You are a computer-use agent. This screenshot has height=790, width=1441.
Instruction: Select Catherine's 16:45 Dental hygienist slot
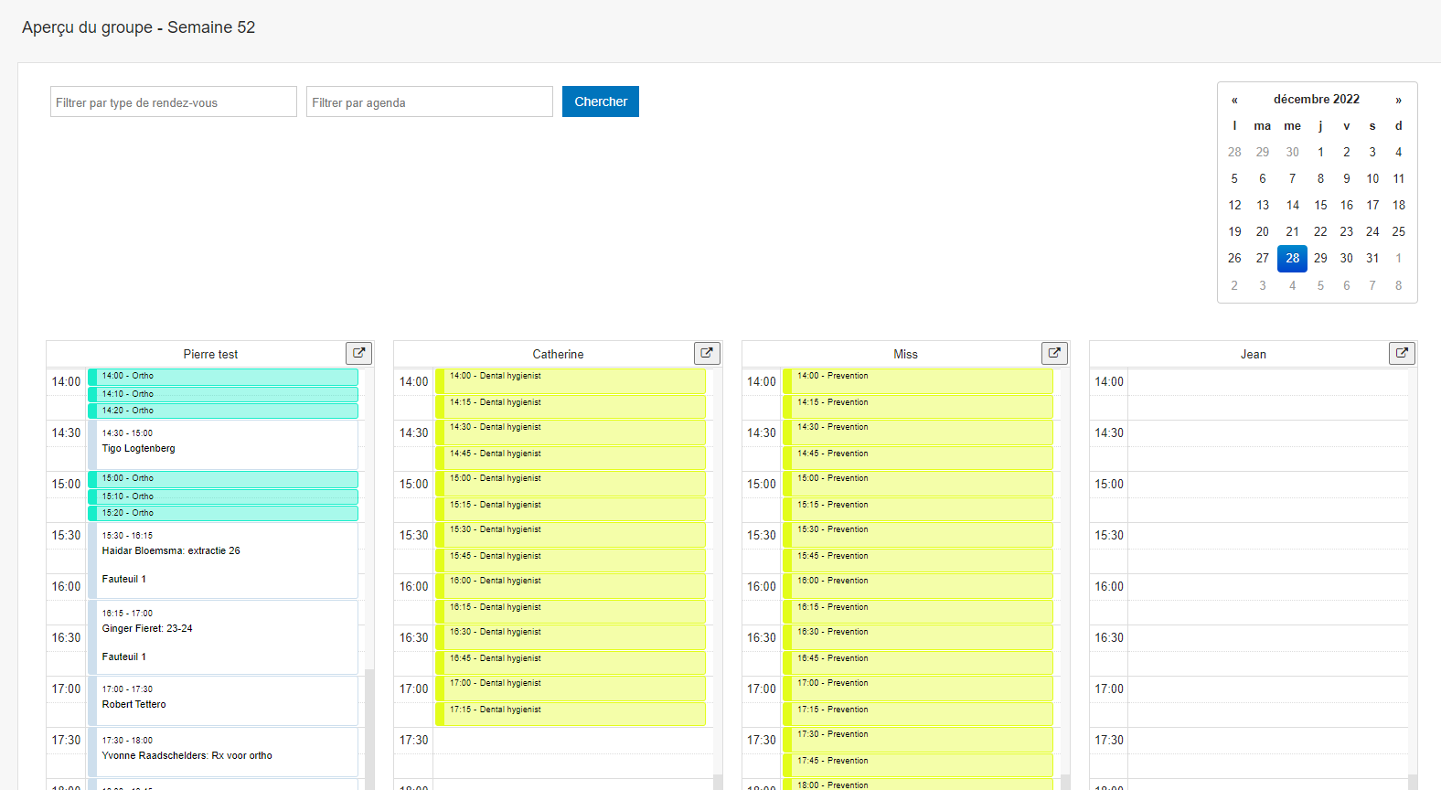pos(571,663)
